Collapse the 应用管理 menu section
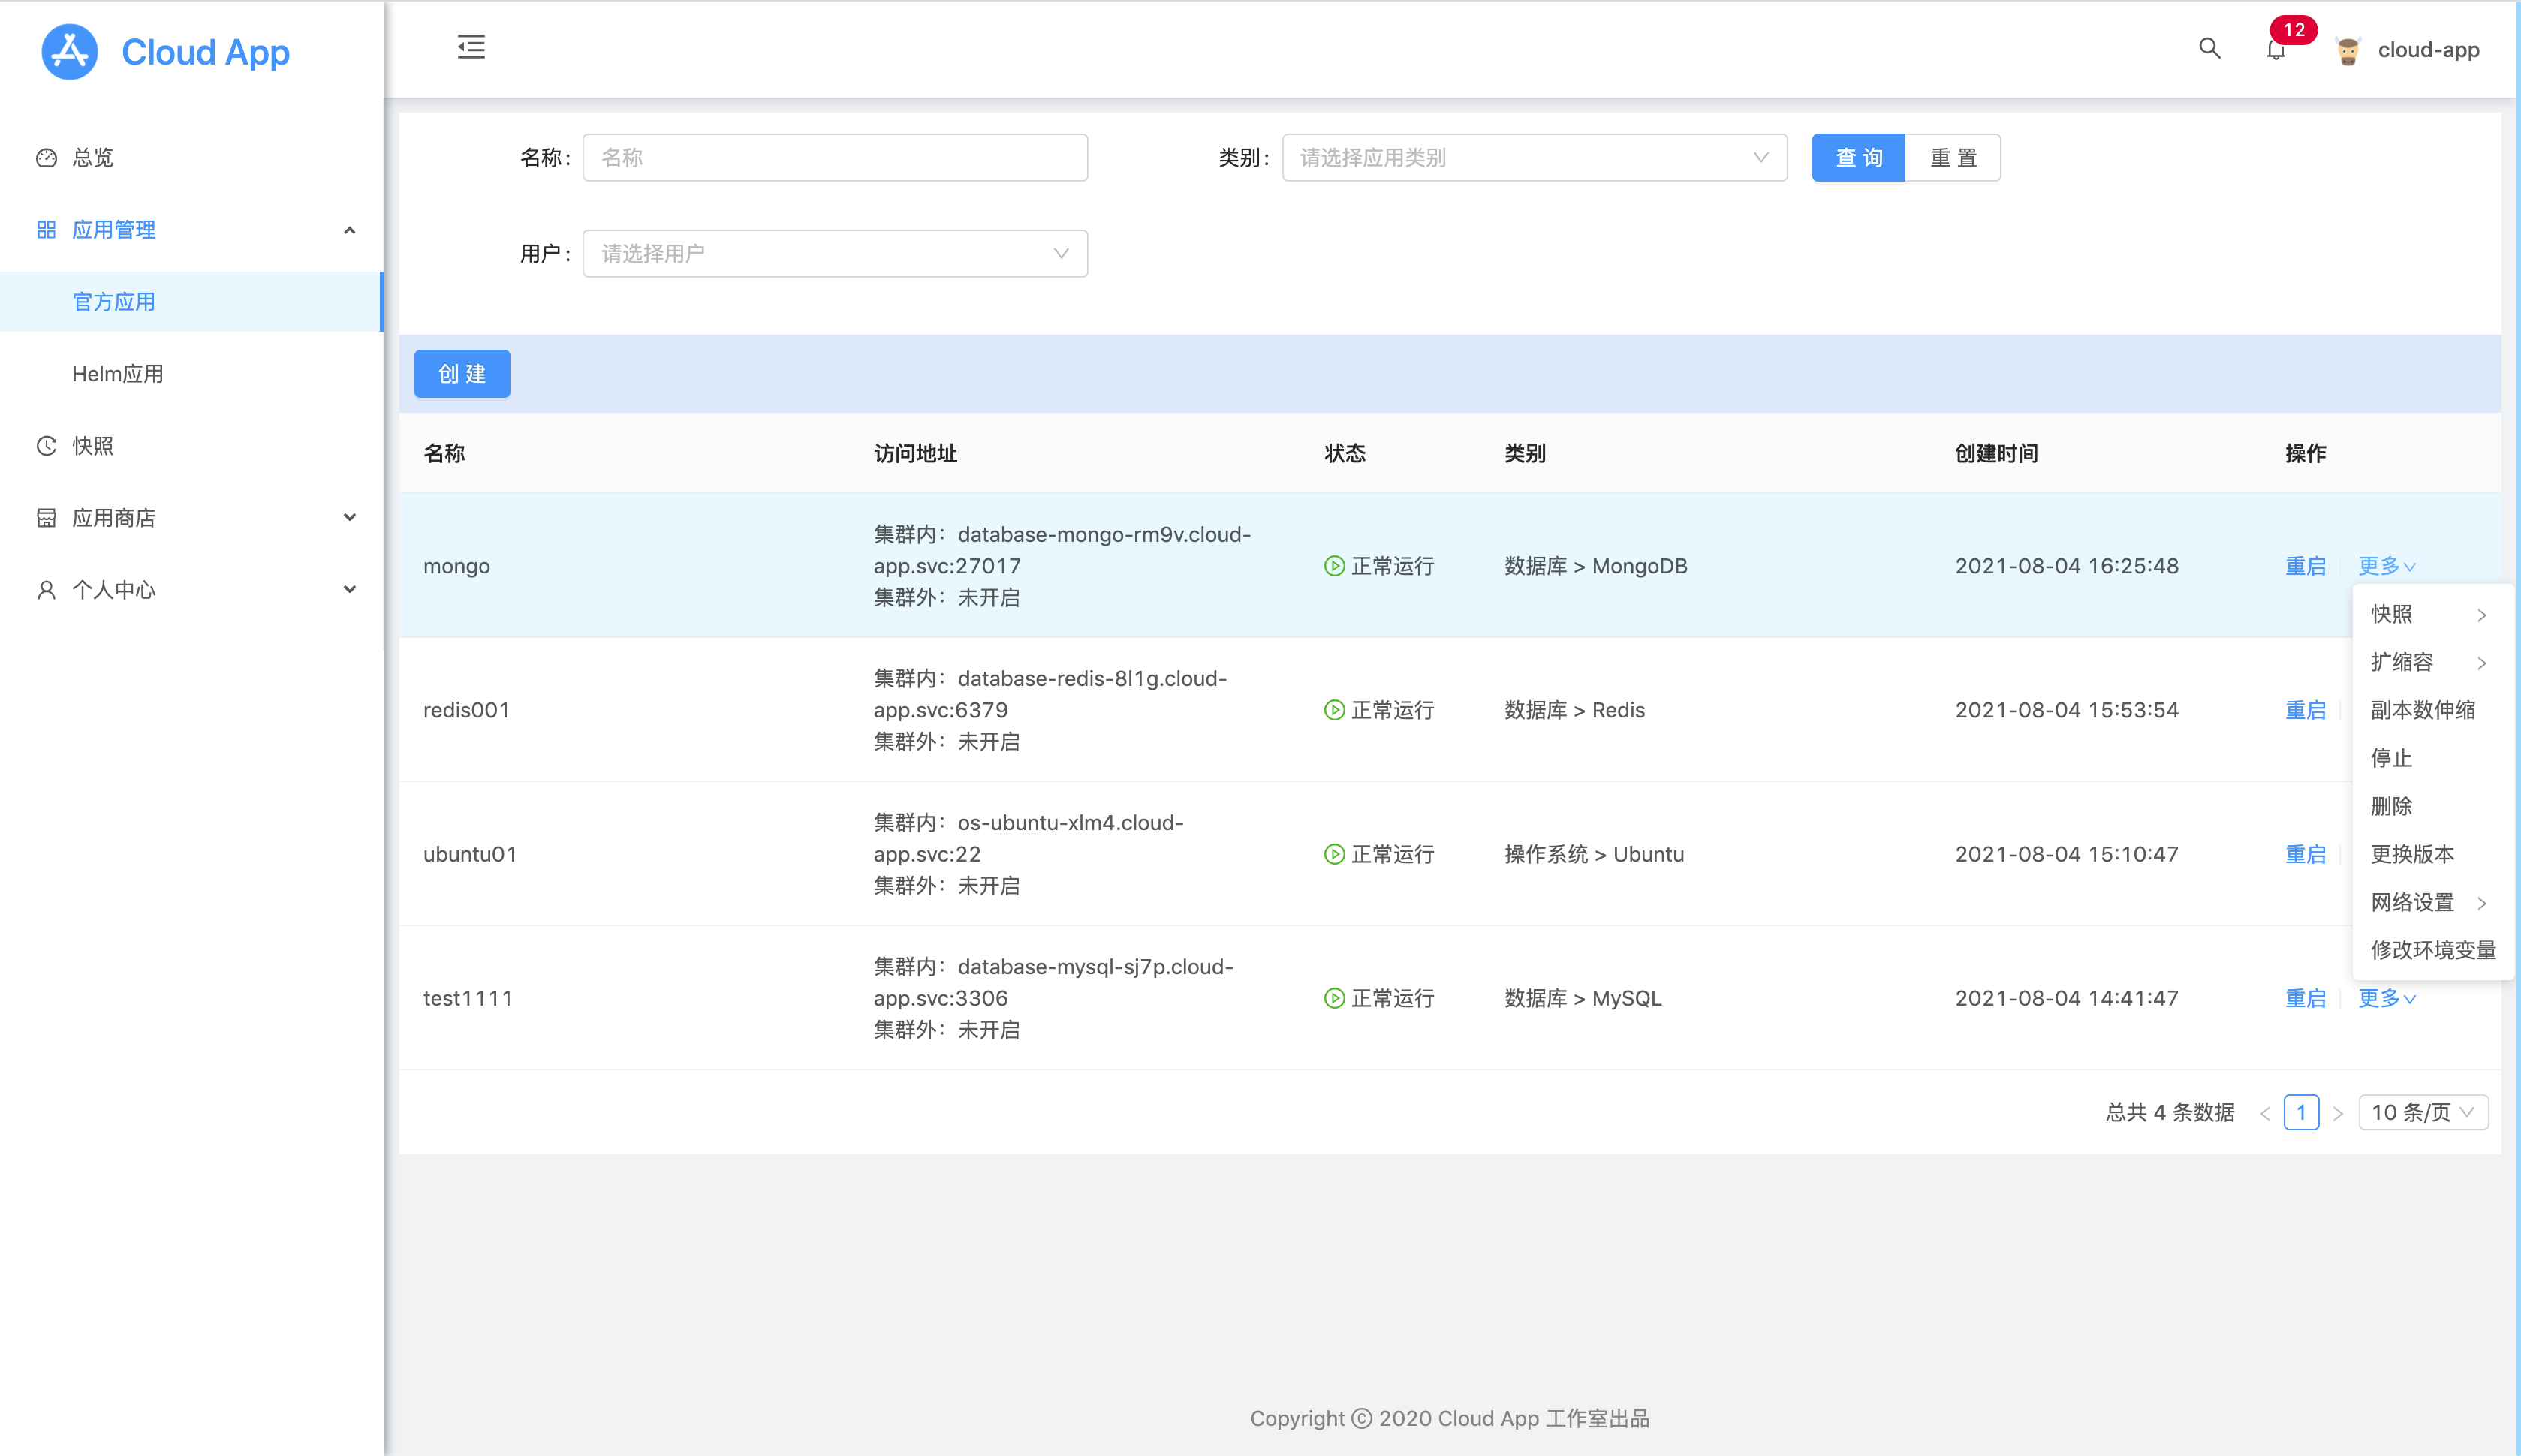Image resolution: width=2521 pixels, height=1456 pixels. click(349, 230)
